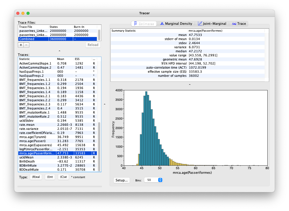Screen dimensions: 289x211
Task: Select the ActiveGammaShape.1 trace
Action: tap(58, 64)
